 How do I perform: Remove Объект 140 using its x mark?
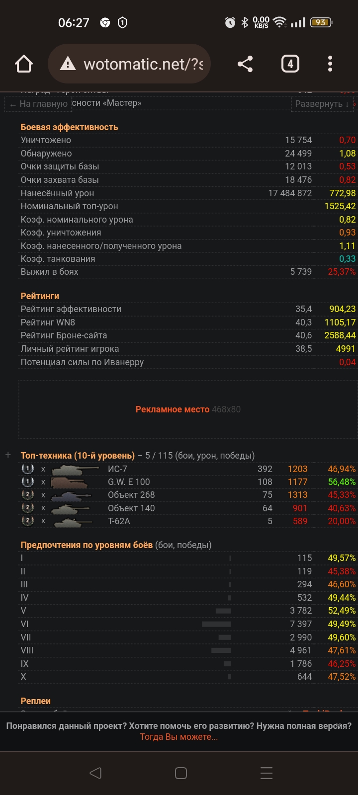43,508
